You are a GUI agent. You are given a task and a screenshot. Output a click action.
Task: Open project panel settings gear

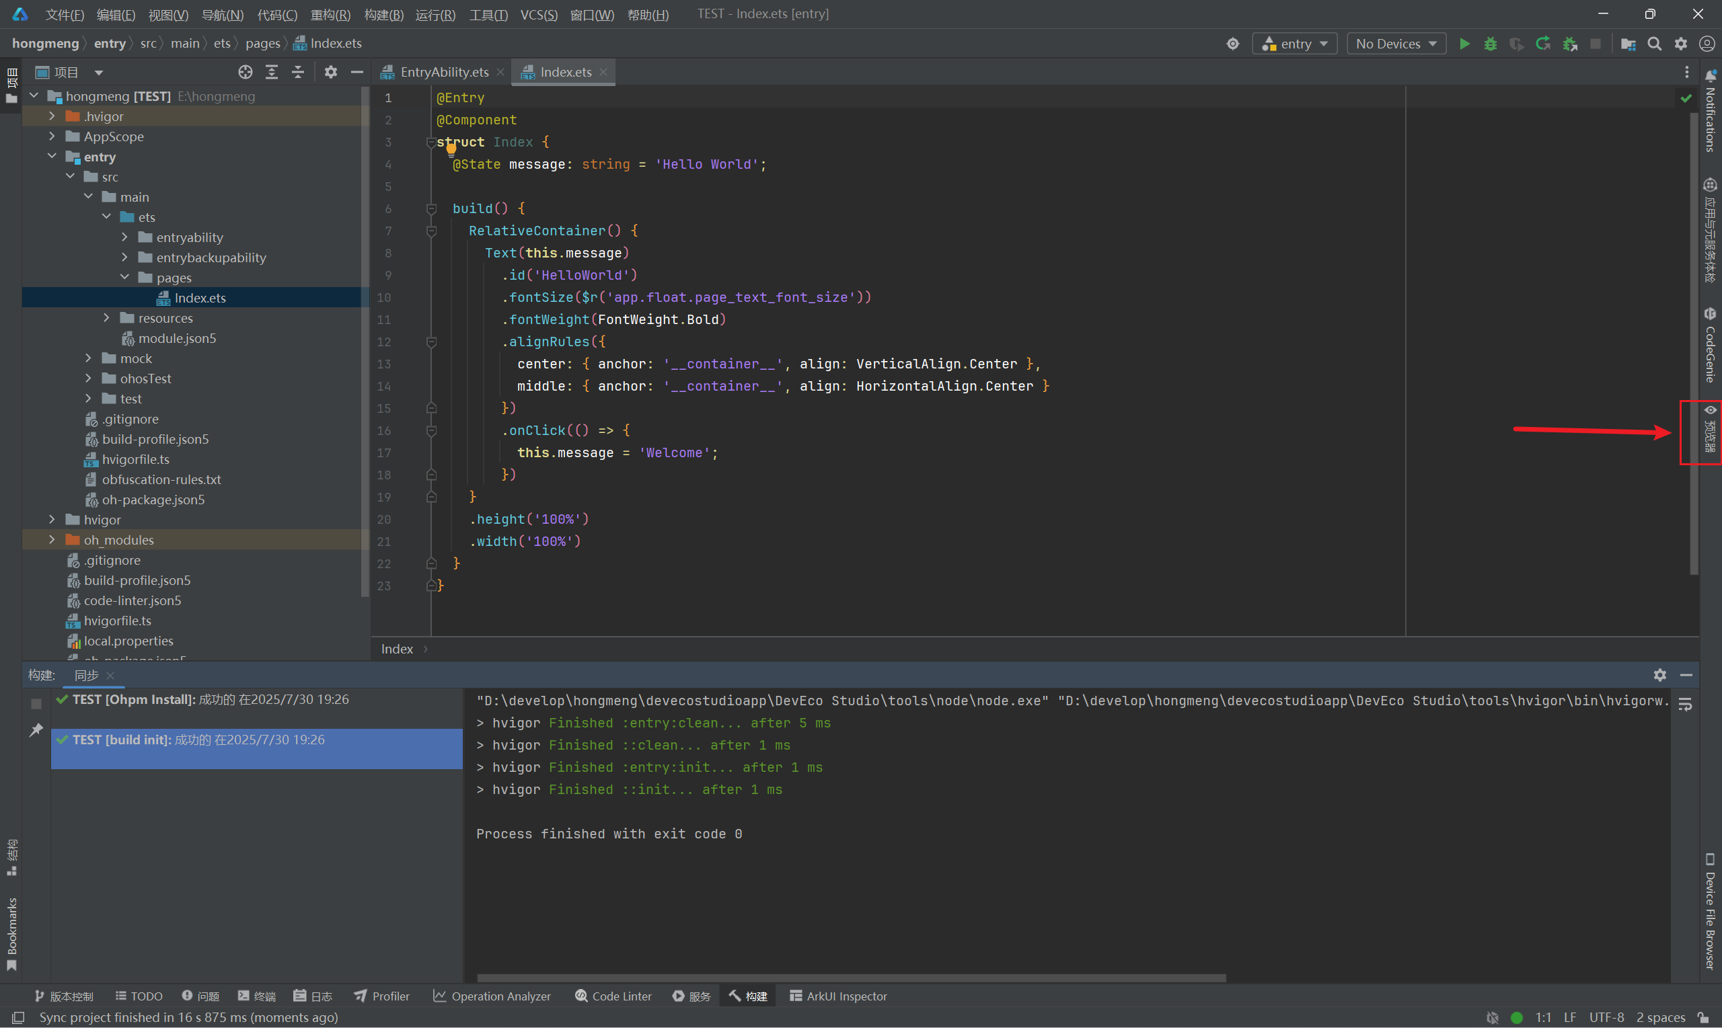(x=330, y=72)
